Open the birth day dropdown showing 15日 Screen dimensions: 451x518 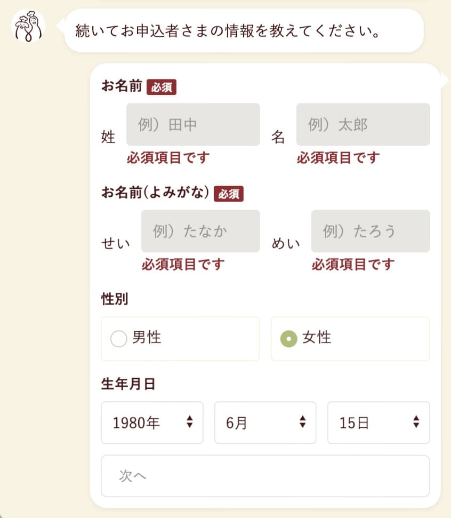pyautogui.click(x=378, y=423)
